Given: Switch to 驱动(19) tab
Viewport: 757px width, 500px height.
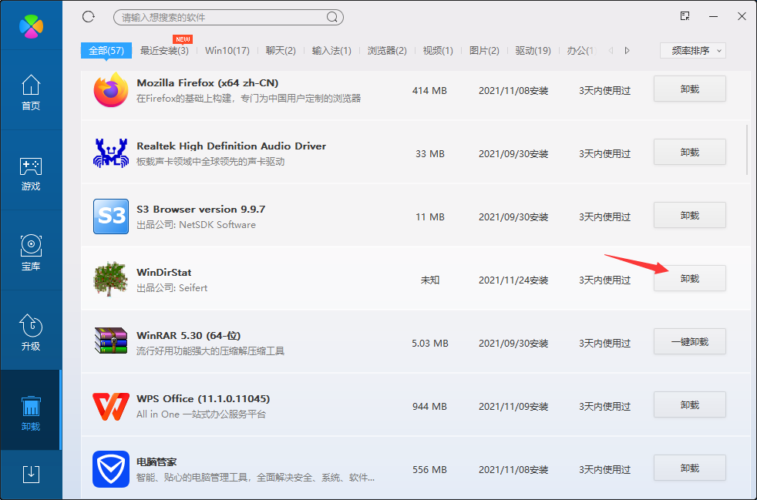Looking at the screenshot, I should [x=533, y=50].
